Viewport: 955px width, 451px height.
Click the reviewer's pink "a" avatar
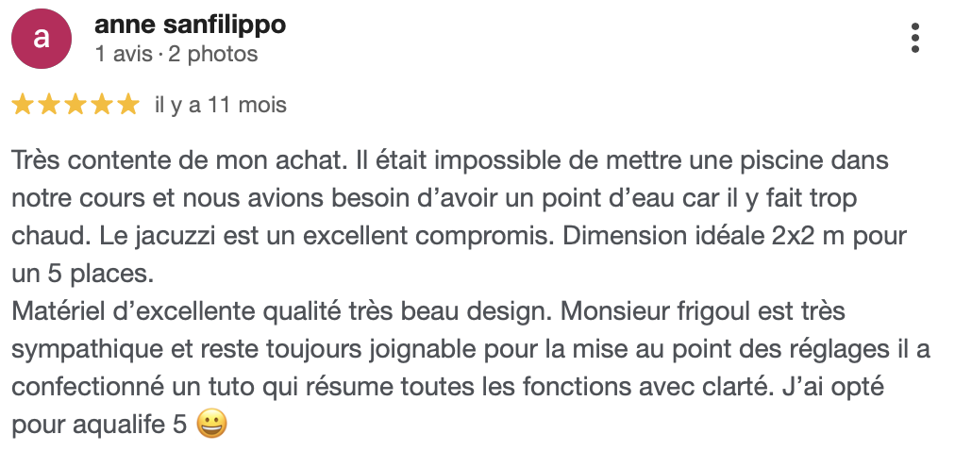click(41, 39)
